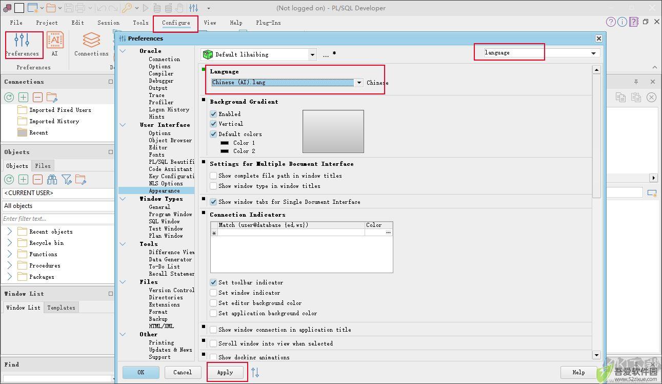Pick gradient Color 1 swatch
The height and width of the screenshot is (384, 662).
225,143
